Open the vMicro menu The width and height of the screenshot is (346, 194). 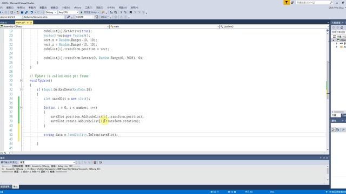[77, 8]
